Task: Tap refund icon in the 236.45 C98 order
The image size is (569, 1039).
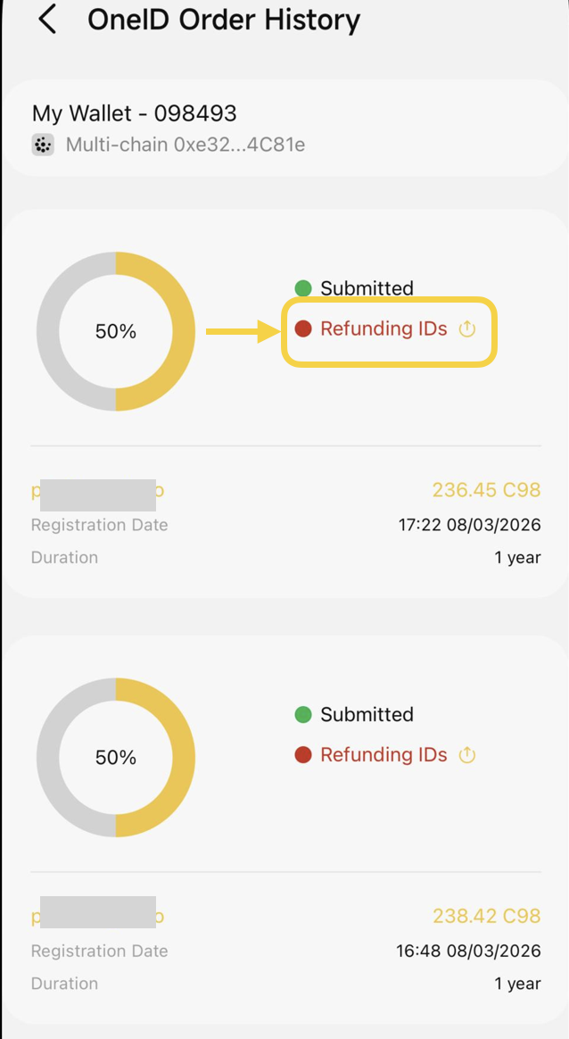Action: click(x=467, y=329)
